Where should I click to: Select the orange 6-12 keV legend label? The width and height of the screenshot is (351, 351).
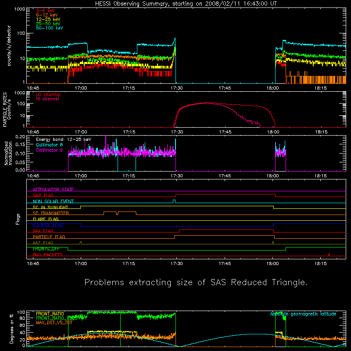pos(47,15)
